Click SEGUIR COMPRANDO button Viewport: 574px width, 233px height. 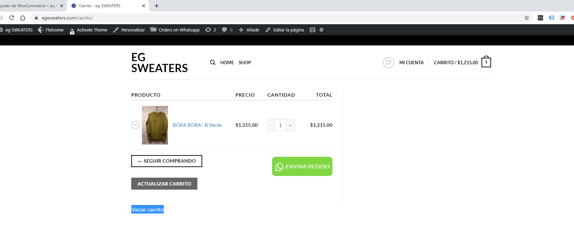[x=167, y=161]
